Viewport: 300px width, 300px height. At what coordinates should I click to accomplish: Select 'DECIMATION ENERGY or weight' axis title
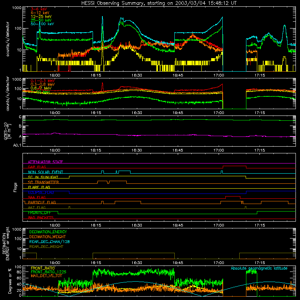(6, 243)
